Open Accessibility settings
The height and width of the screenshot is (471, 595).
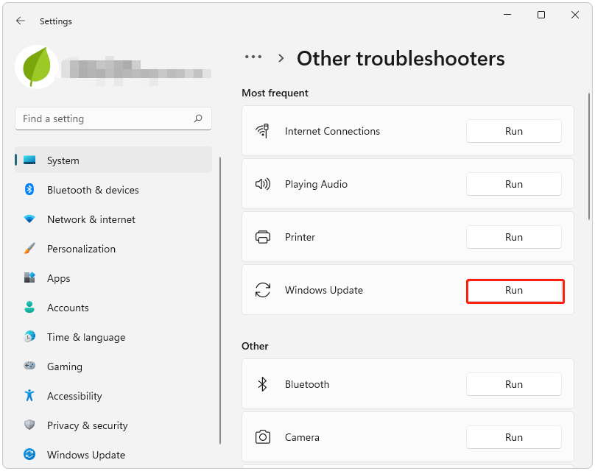pyautogui.click(x=113, y=395)
